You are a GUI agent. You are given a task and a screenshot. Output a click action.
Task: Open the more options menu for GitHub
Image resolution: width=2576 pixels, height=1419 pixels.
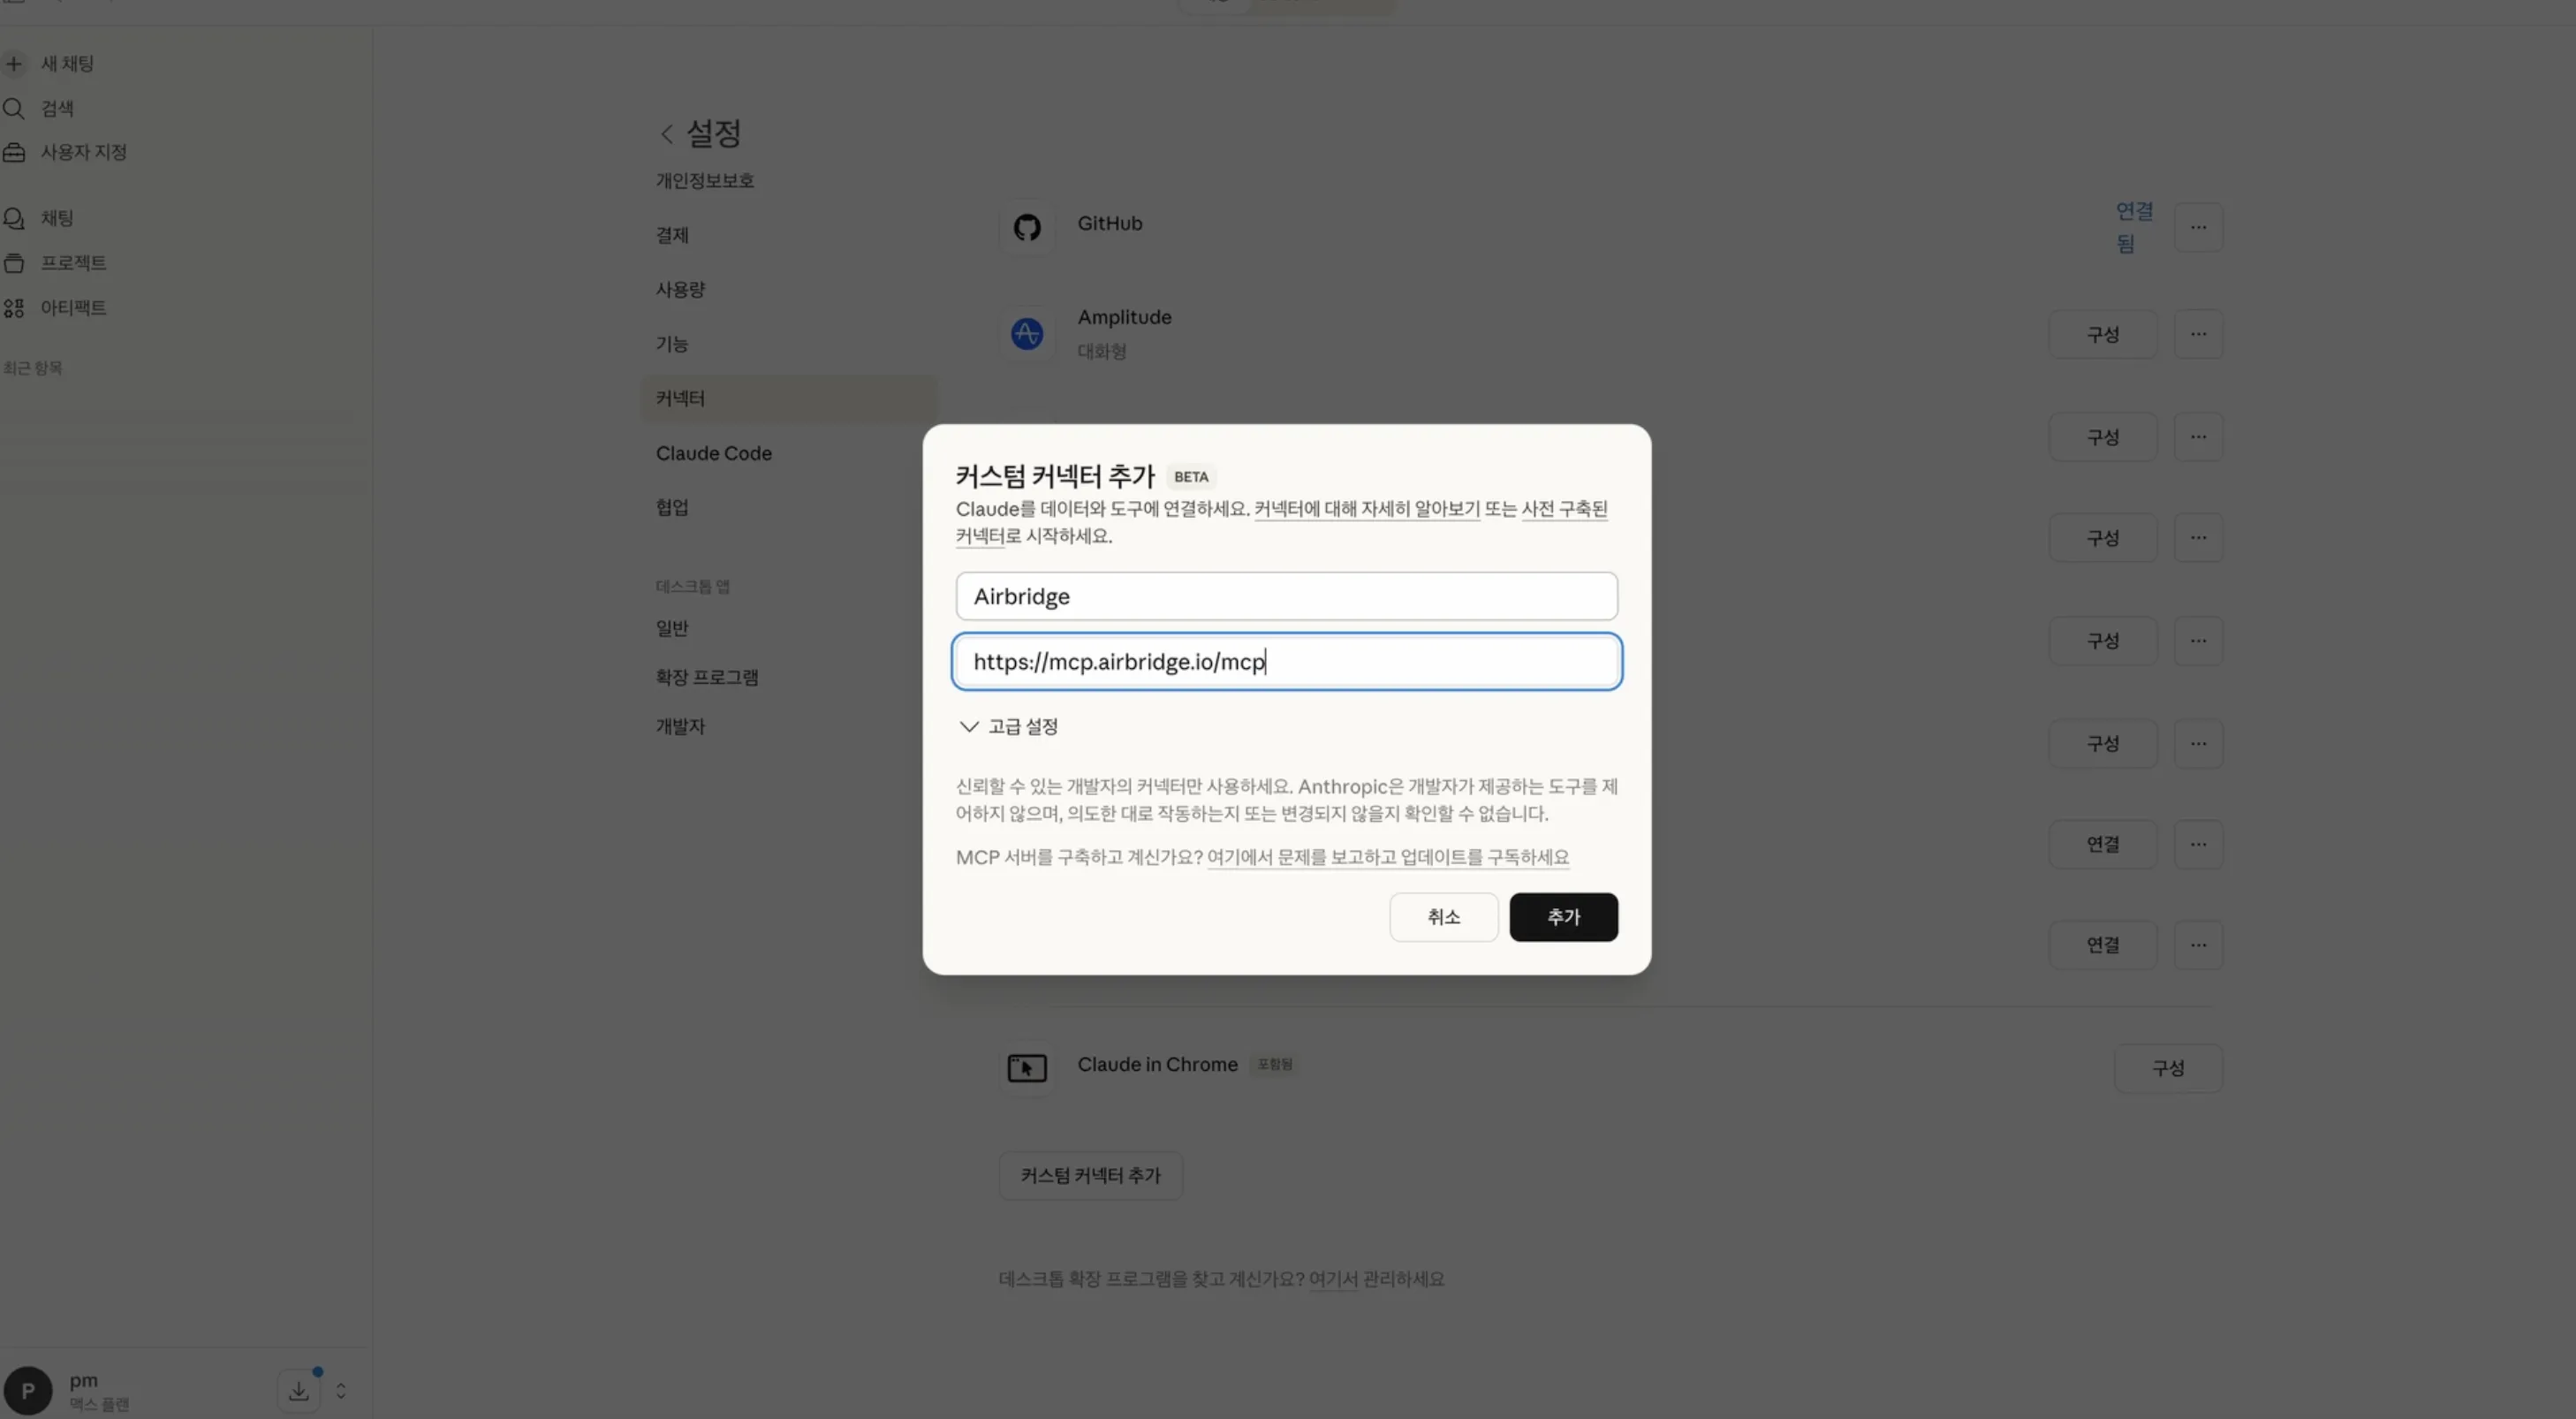tap(2198, 227)
